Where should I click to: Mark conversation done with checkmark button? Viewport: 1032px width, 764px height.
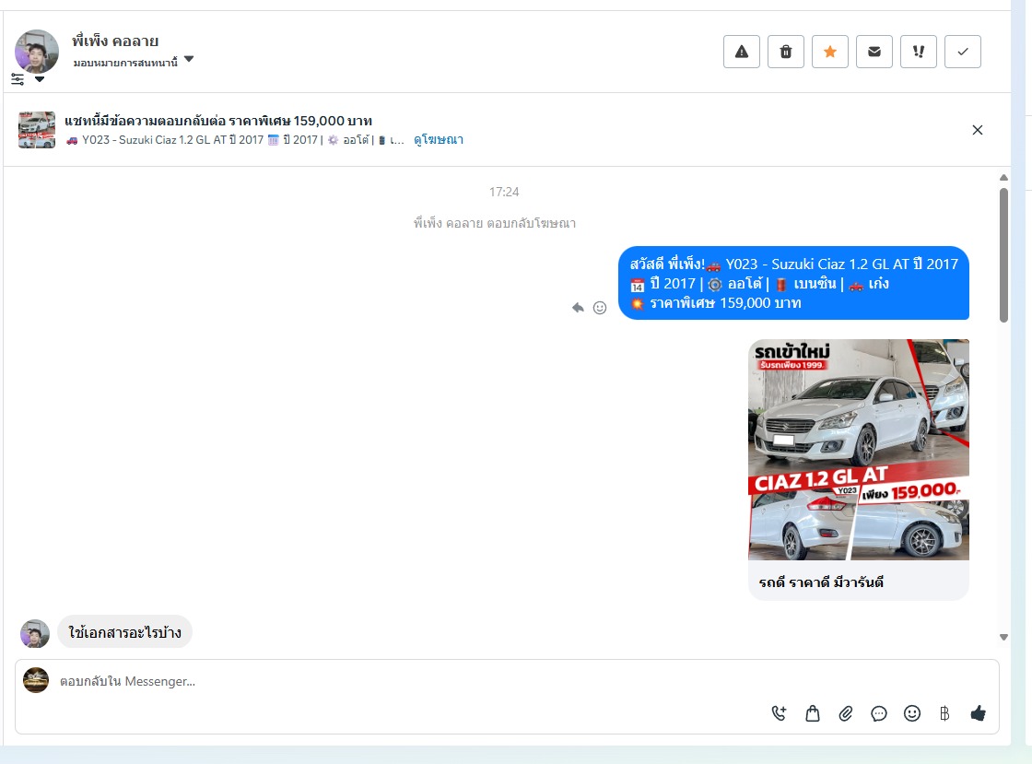coord(963,52)
